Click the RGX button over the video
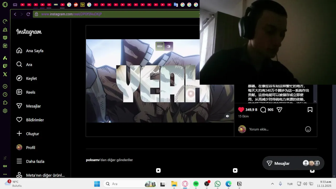 tap(160, 46)
